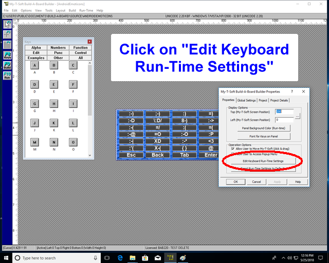Viewport: 329px width, 263px height.
Task: Open the F8 Keys tool
Action: [7, 54]
